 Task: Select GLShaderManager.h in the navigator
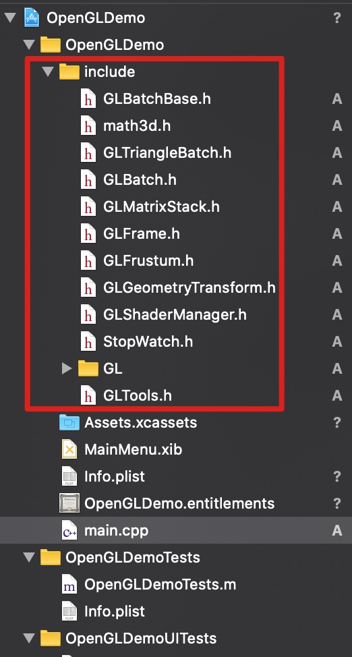(175, 315)
